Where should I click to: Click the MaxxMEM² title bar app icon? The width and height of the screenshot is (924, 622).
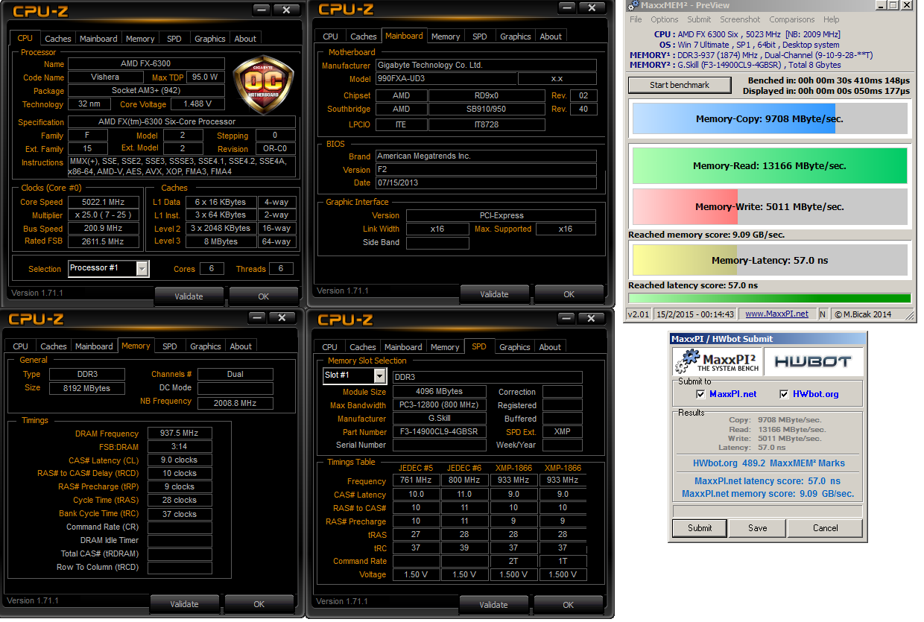pos(633,6)
